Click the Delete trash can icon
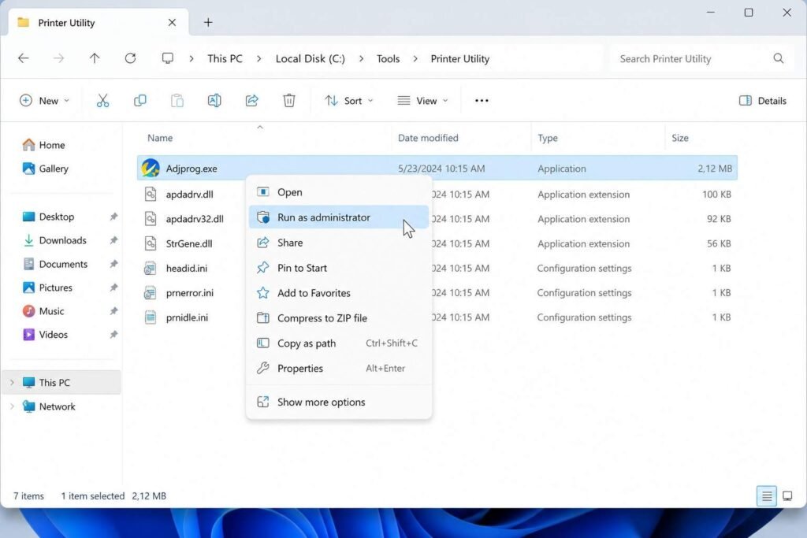Screen dimensions: 807x538 point(289,101)
